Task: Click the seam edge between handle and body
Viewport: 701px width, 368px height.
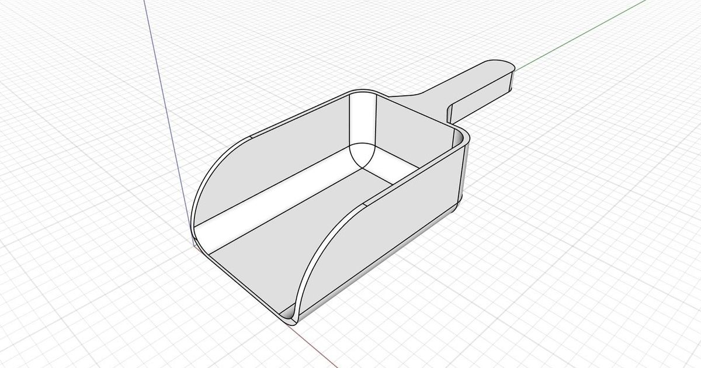Action: pos(451,111)
